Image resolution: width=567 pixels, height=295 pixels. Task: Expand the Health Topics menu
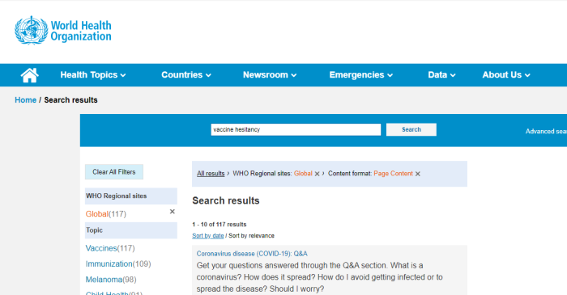(x=93, y=75)
